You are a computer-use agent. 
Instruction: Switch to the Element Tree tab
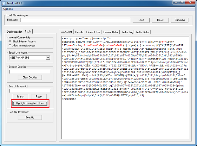coord(93,32)
